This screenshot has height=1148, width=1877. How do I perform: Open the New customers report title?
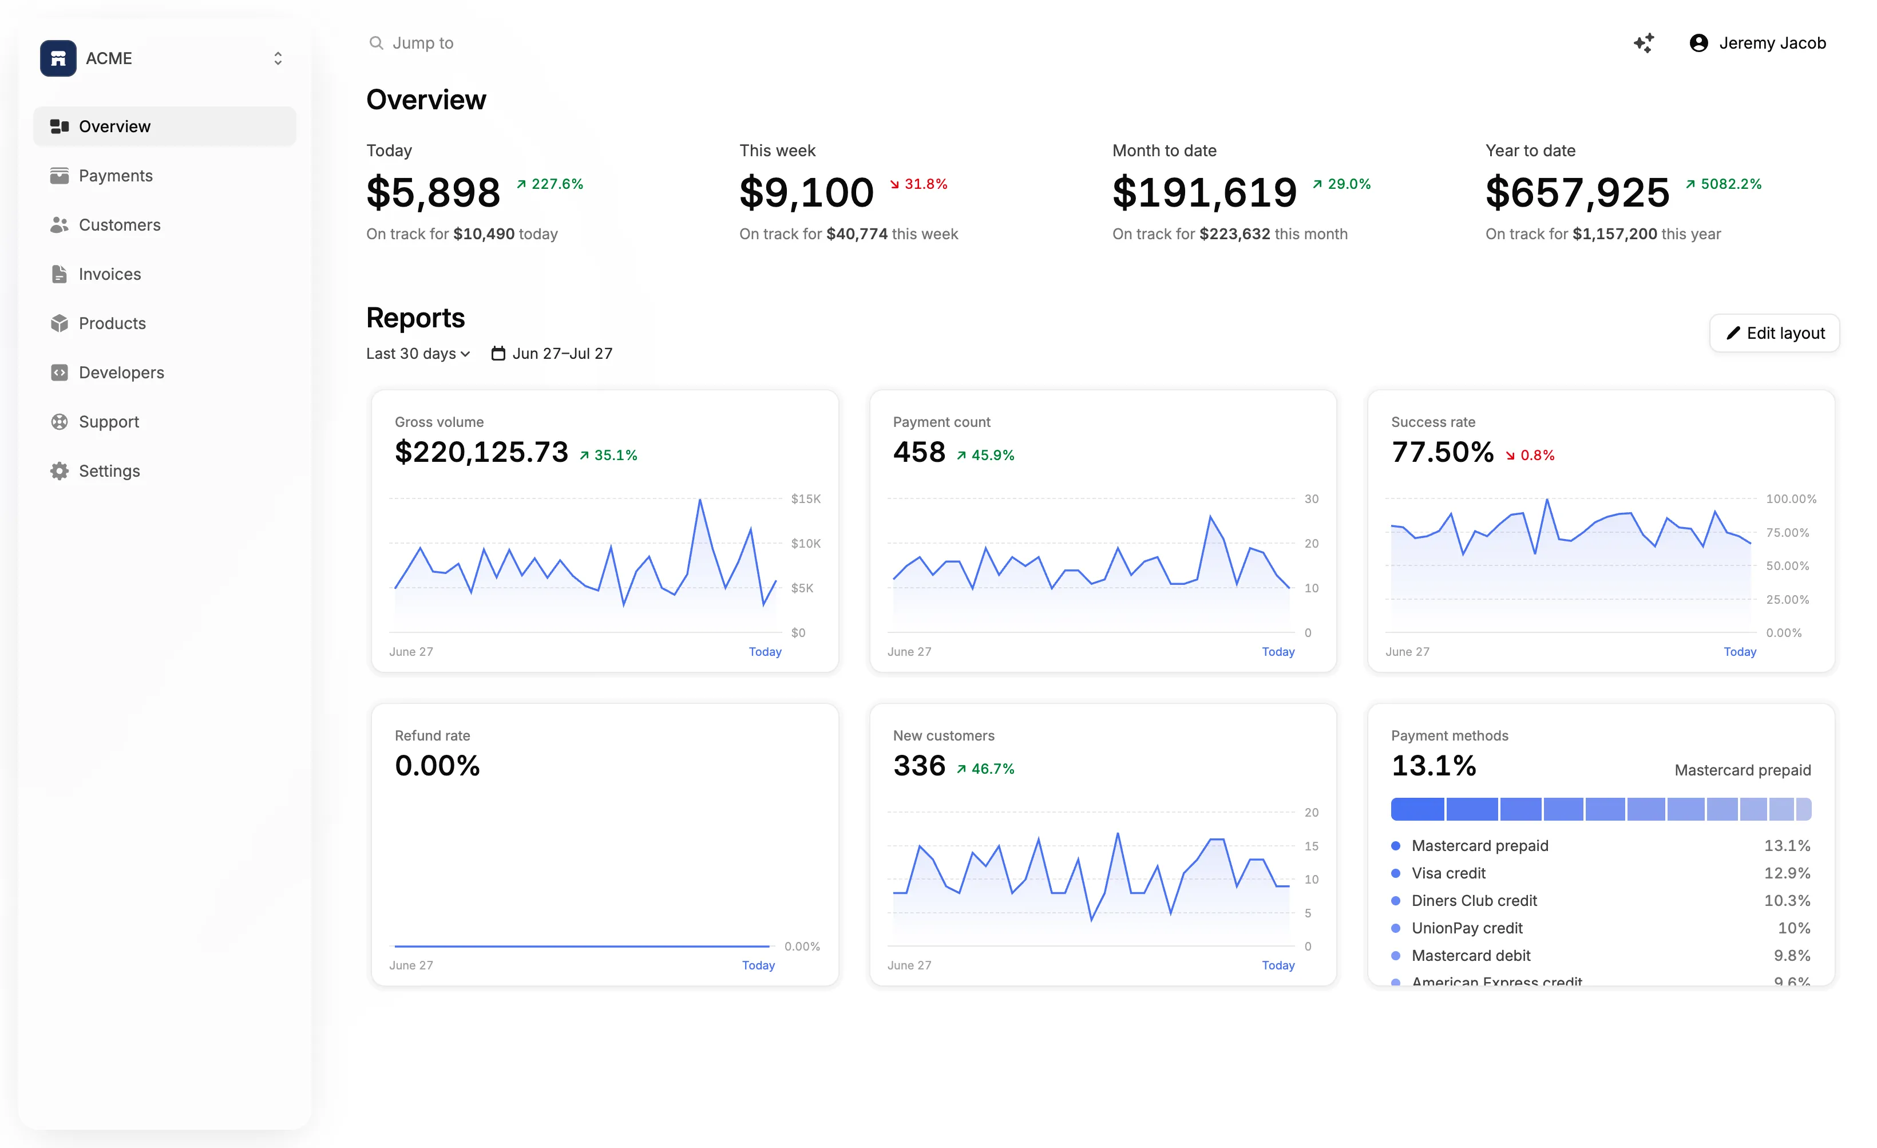(944, 736)
